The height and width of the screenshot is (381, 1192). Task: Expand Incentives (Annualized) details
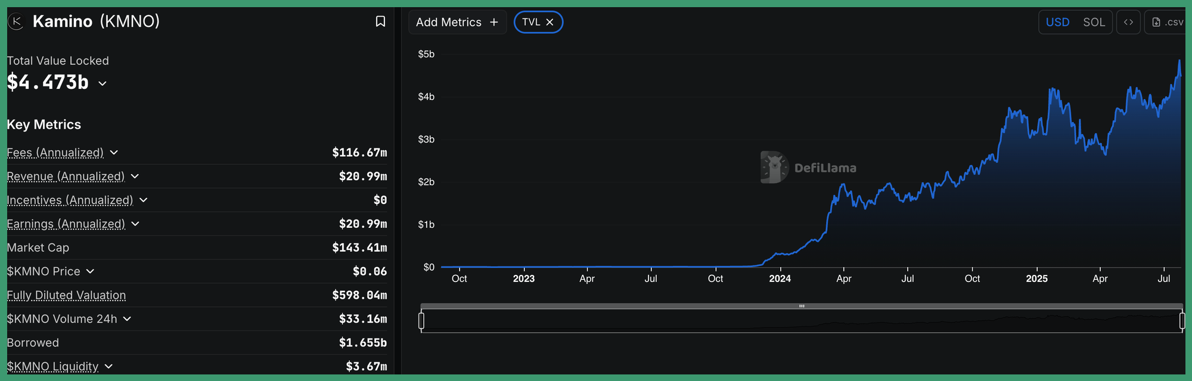tap(143, 200)
